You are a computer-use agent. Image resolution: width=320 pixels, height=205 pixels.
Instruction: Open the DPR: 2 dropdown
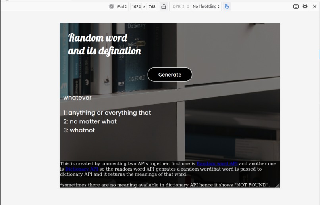(181, 6)
